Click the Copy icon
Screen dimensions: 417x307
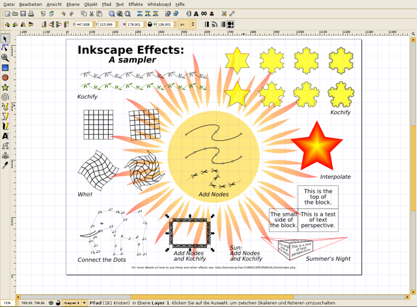click(84, 14)
